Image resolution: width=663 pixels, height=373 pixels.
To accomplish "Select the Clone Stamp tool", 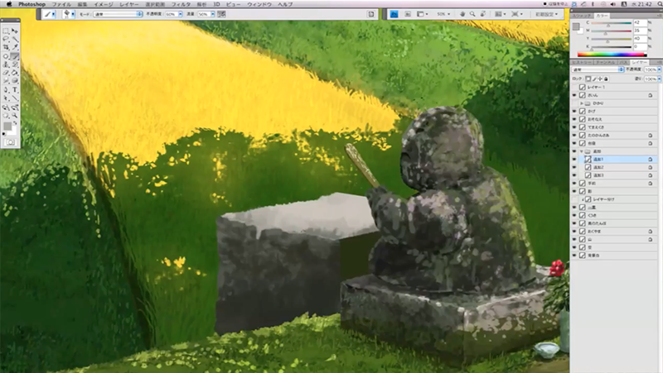I will tap(6, 65).
